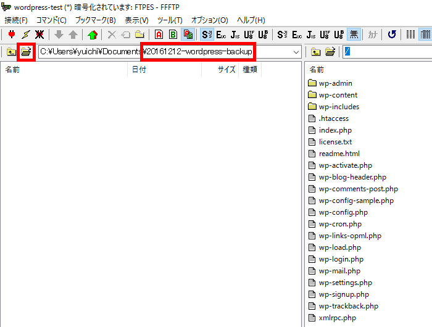Image resolution: width=432 pixels, height=327 pixels.
Task: Toggle ASCII transfer mode (A)
Action: point(159,35)
